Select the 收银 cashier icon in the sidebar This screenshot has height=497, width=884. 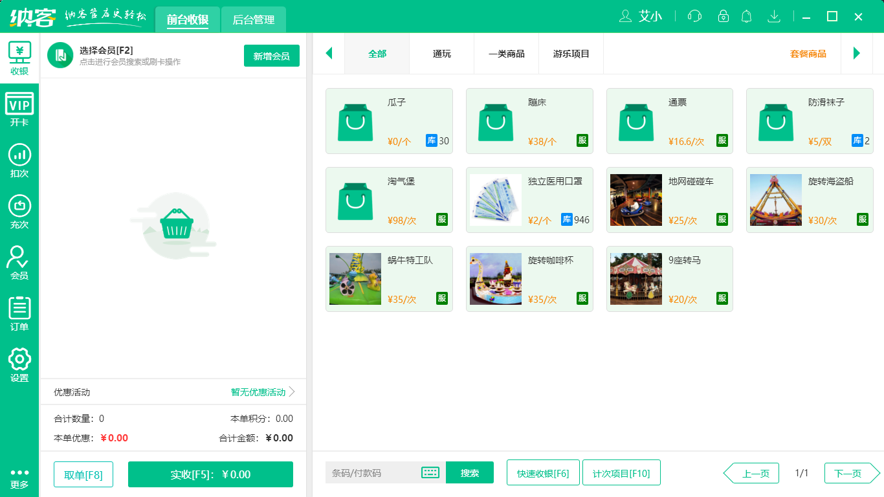pos(19,55)
